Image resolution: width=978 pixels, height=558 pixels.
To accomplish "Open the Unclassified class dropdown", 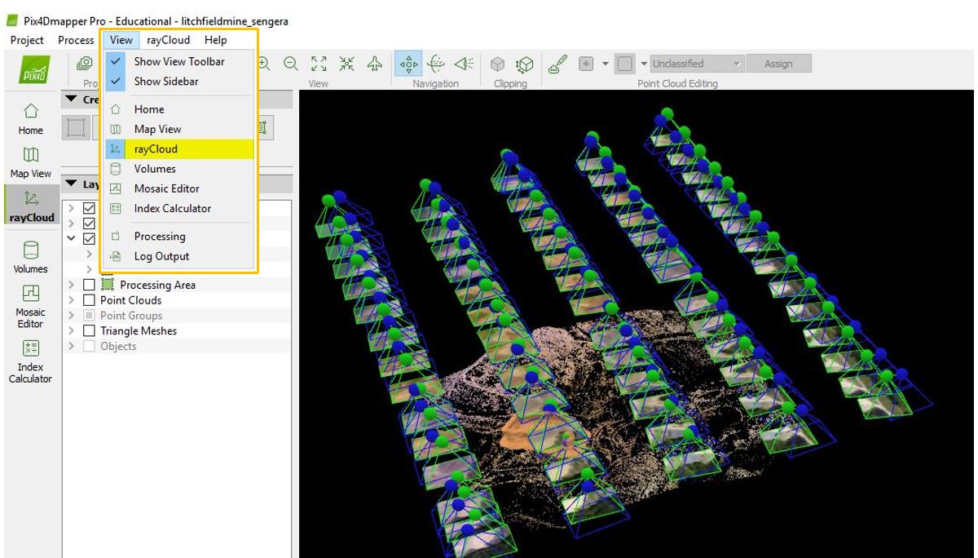I will tap(697, 63).
